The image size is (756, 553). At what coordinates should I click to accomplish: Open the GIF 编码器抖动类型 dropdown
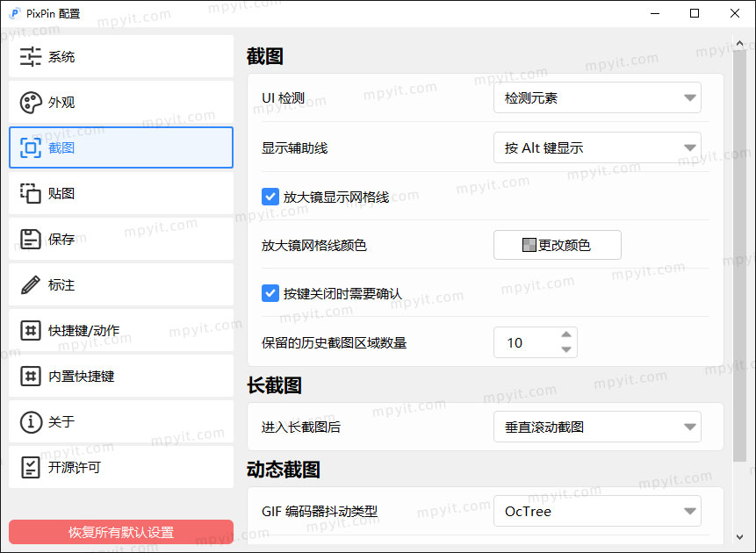(x=597, y=511)
